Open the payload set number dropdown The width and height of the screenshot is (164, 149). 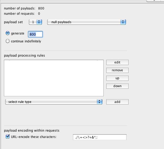(35, 22)
